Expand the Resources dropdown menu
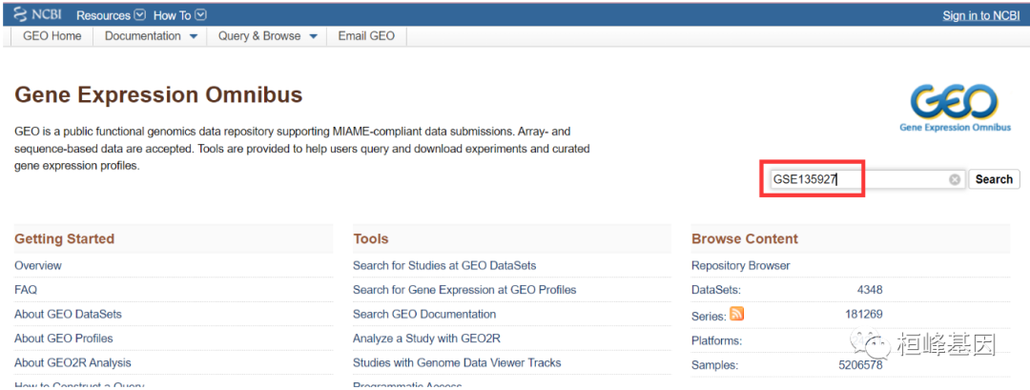 click(x=111, y=15)
